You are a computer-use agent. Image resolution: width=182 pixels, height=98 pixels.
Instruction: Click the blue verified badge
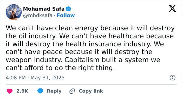68,9
